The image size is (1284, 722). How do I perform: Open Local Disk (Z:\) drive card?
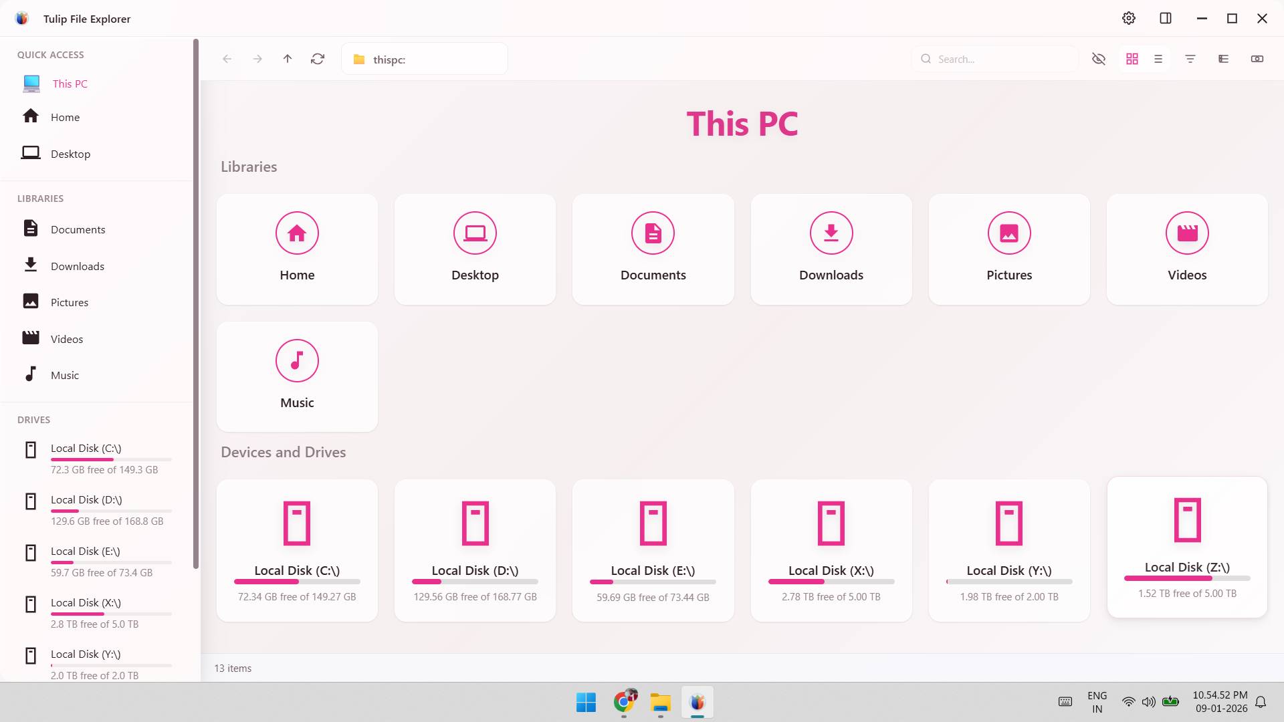tap(1187, 547)
